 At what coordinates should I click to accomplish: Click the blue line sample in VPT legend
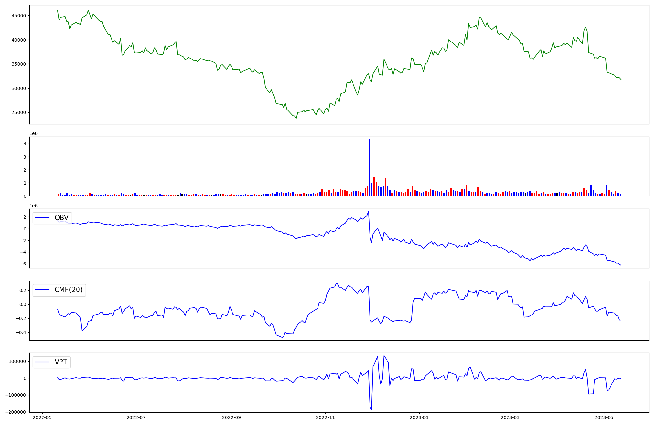[x=42, y=362]
